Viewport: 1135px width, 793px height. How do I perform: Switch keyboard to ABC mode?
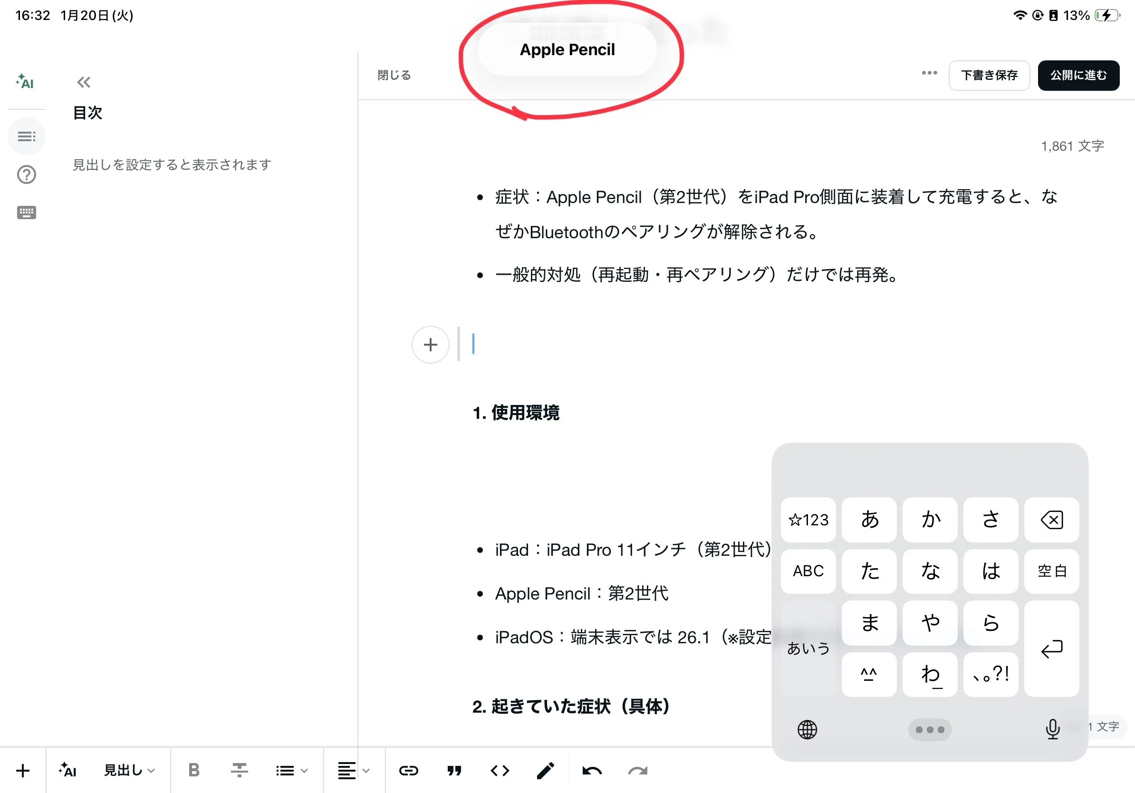808,571
